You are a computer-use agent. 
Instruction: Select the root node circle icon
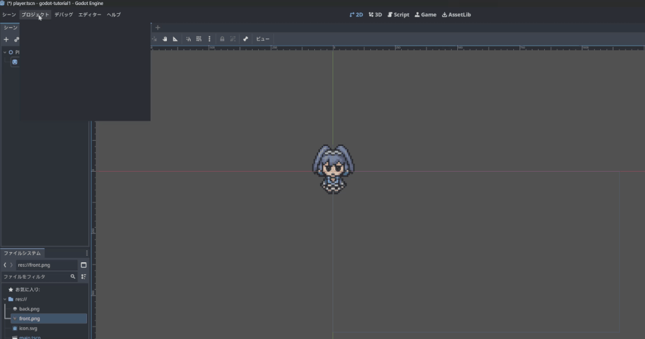tap(11, 52)
